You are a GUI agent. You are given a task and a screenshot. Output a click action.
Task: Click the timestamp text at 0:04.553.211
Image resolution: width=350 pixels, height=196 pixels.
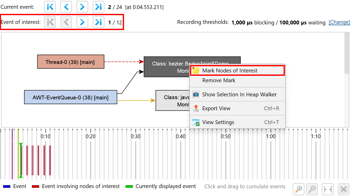click(x=144, y=7)
